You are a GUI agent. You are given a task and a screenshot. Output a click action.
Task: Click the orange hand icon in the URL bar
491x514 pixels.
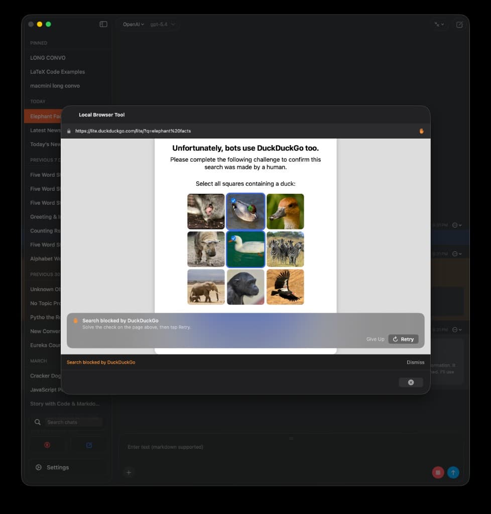point(422,131)
